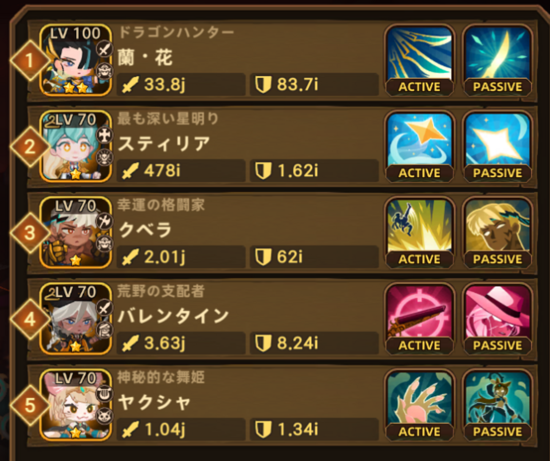Open クベラ's ACTIVE skill icon
Viewport: 550px width, 461px height.
point(420,233)
